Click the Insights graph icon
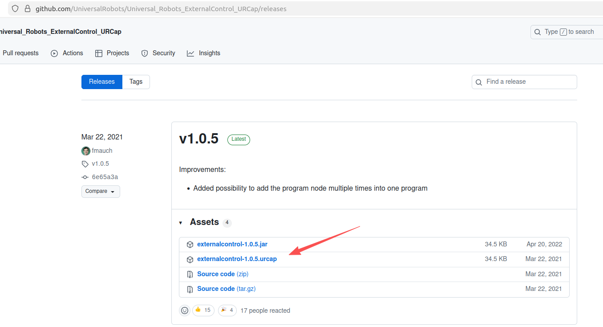 point(190,53)
